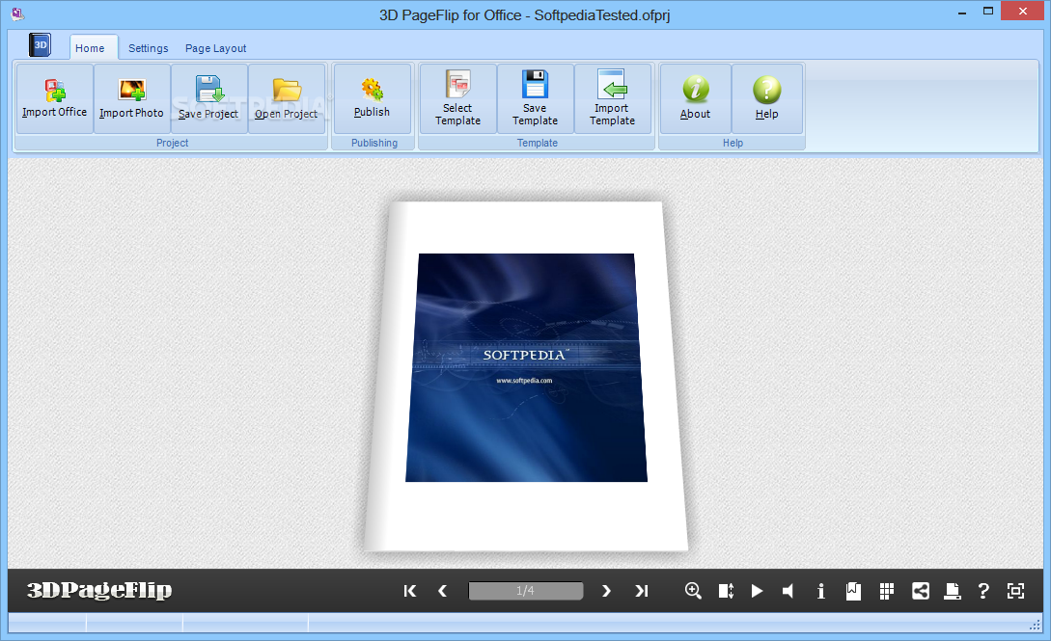Show page thumbnails grid
The height and width of the screenshot is (641, 1051).
pyautogui.click(x=887, y=591)
